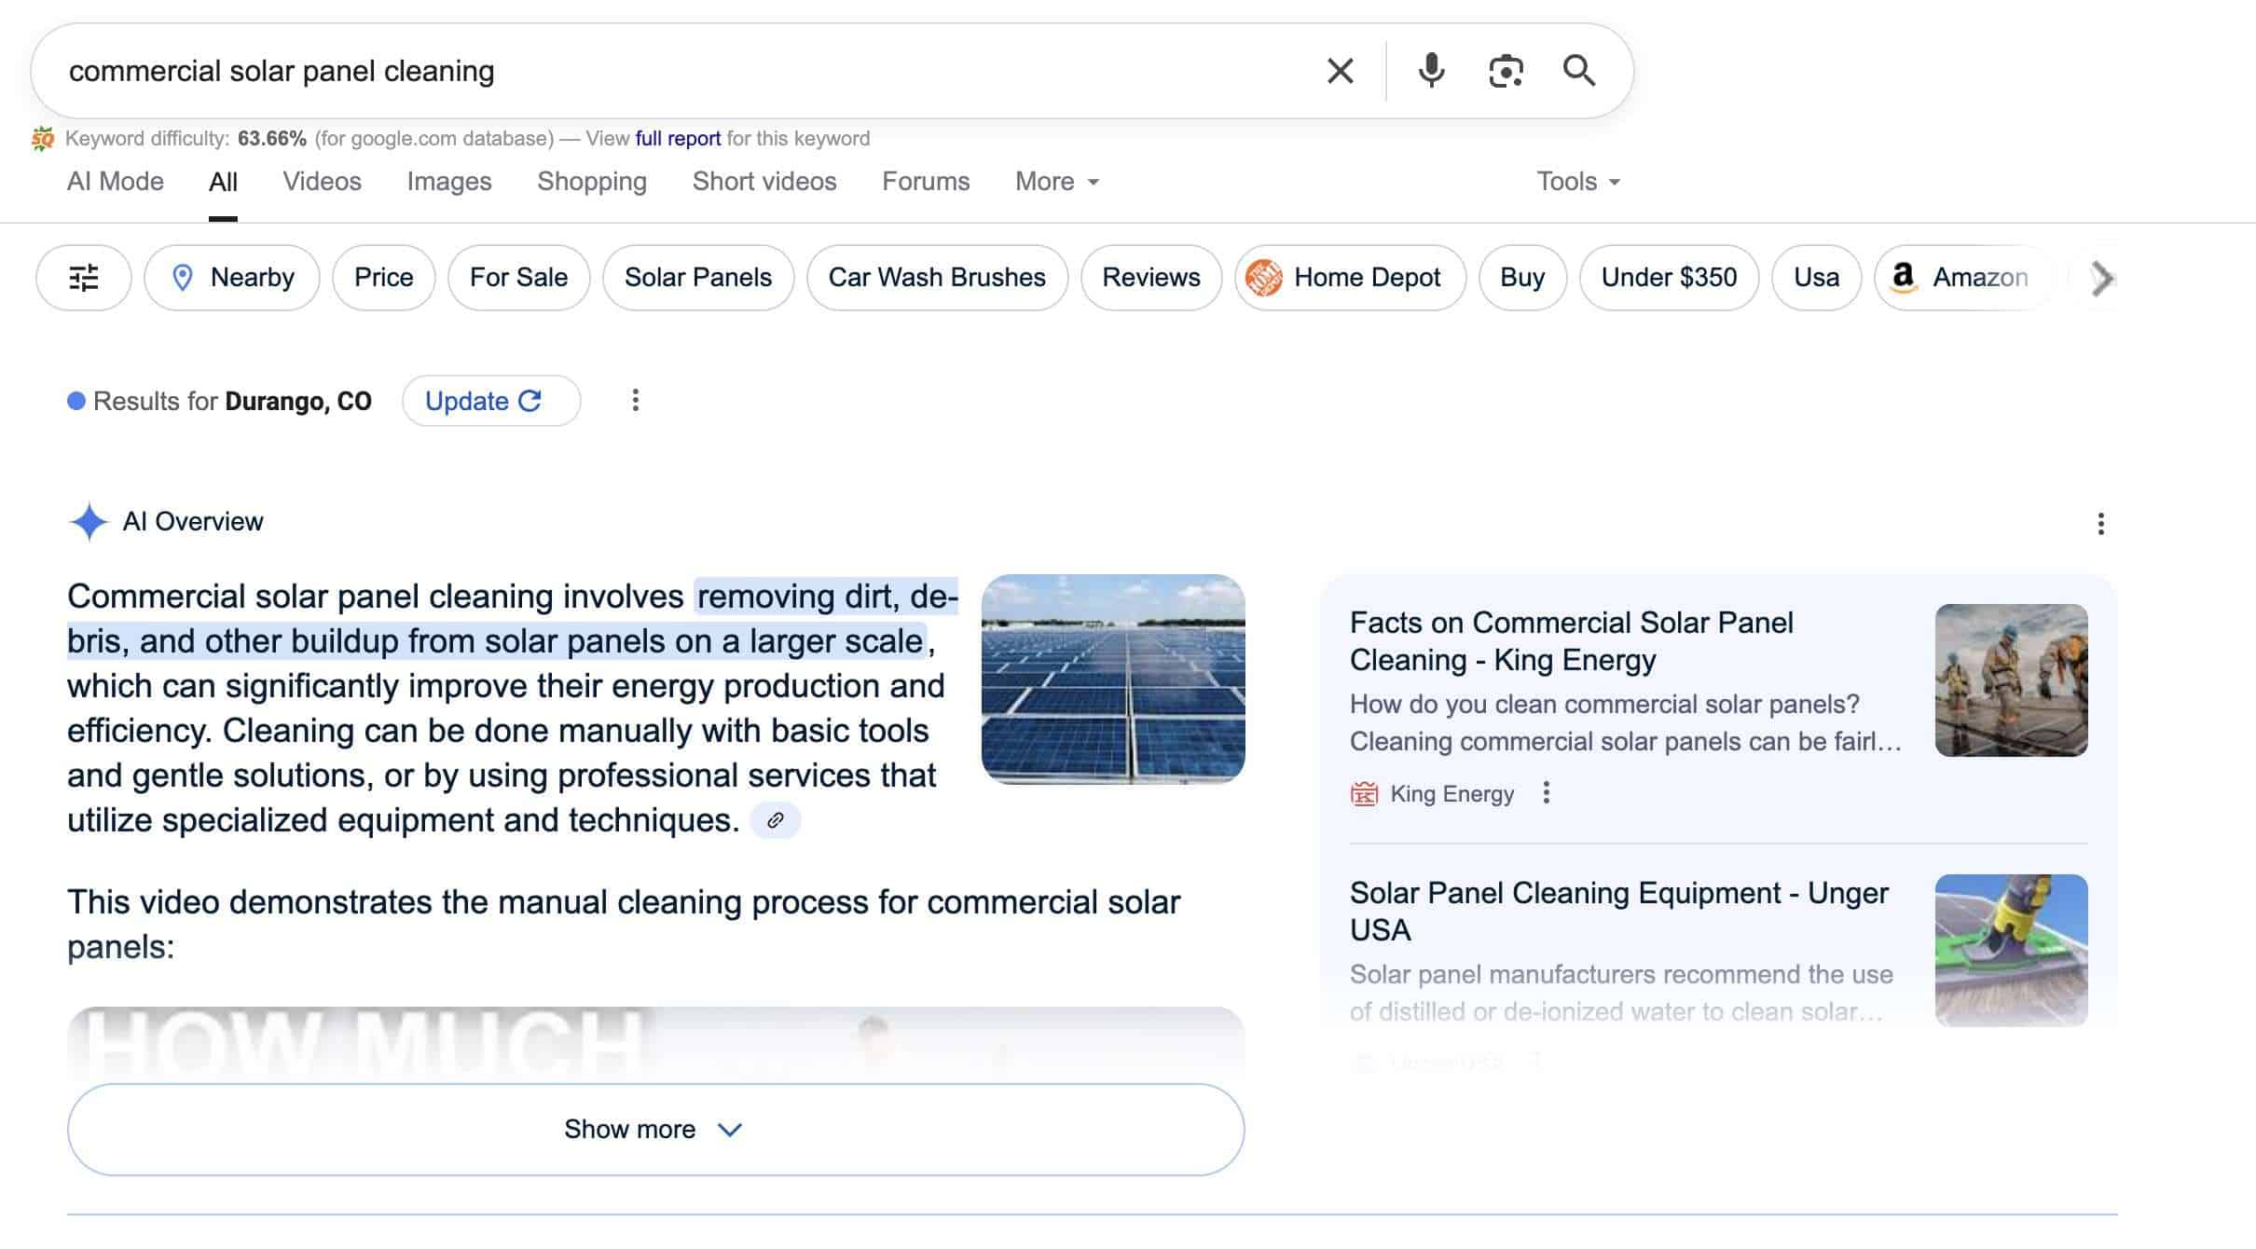Open image search camera lens
The width and height of the screenshot is (2256, 1249).
click(1506, 71)
